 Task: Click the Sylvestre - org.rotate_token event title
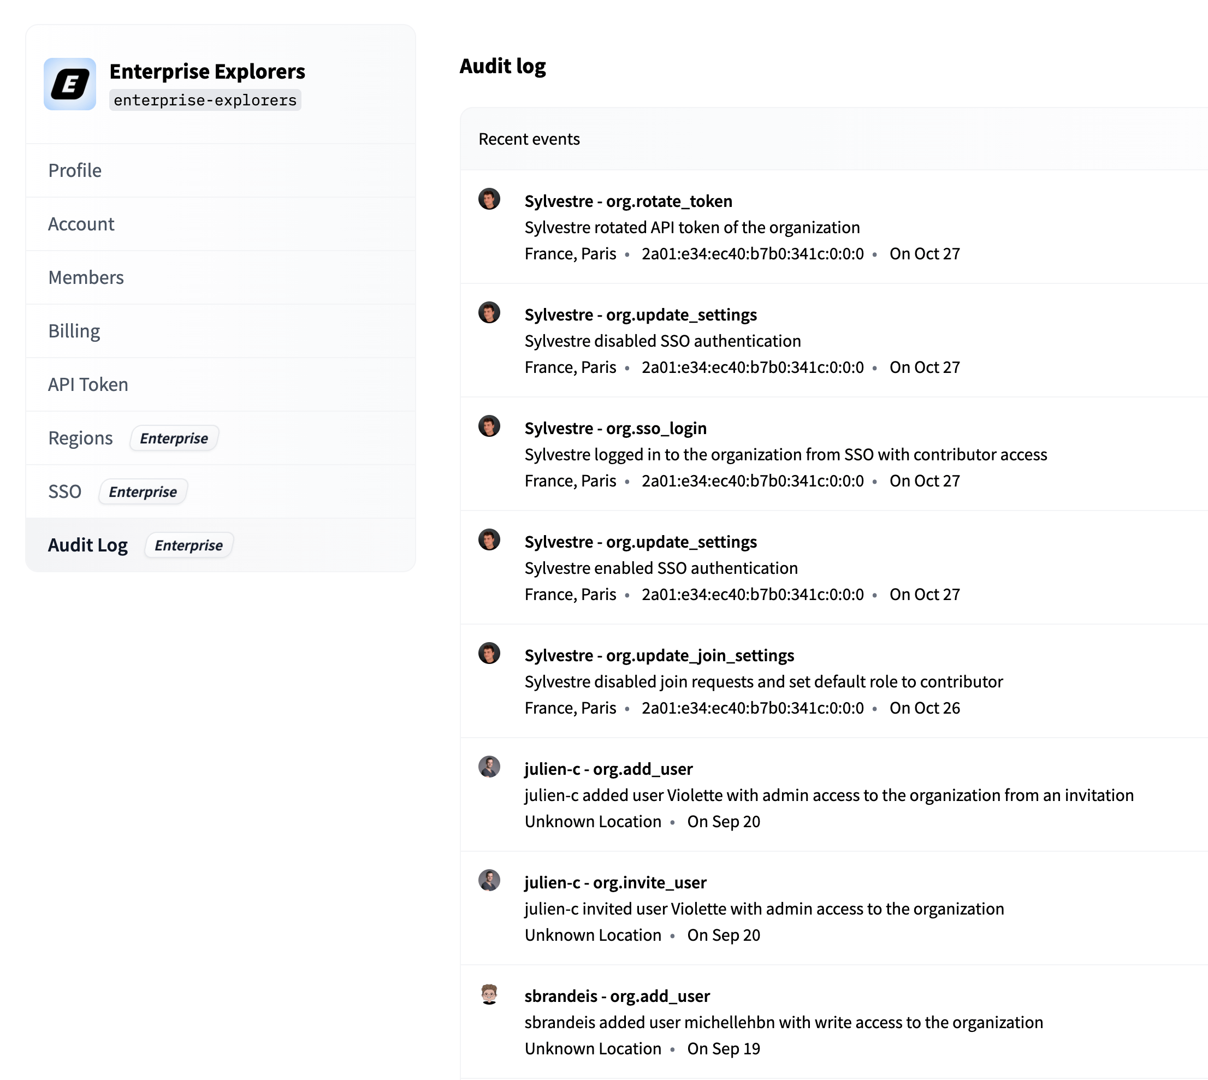(628, 201)
